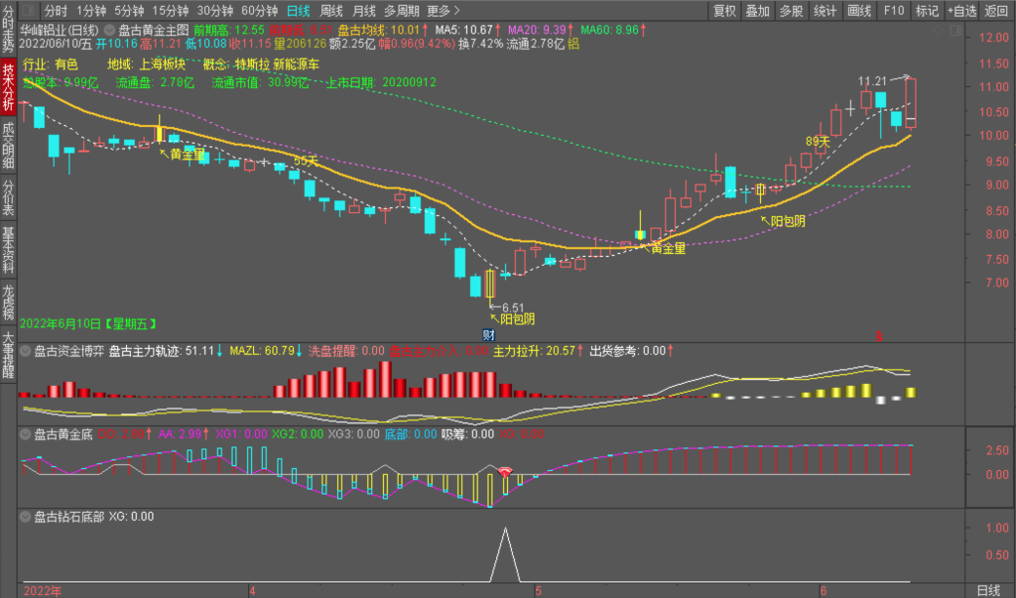The image size is (1016, 598).
Task: Open the 画线 drawing tools
Action: (x=859, y=11)
